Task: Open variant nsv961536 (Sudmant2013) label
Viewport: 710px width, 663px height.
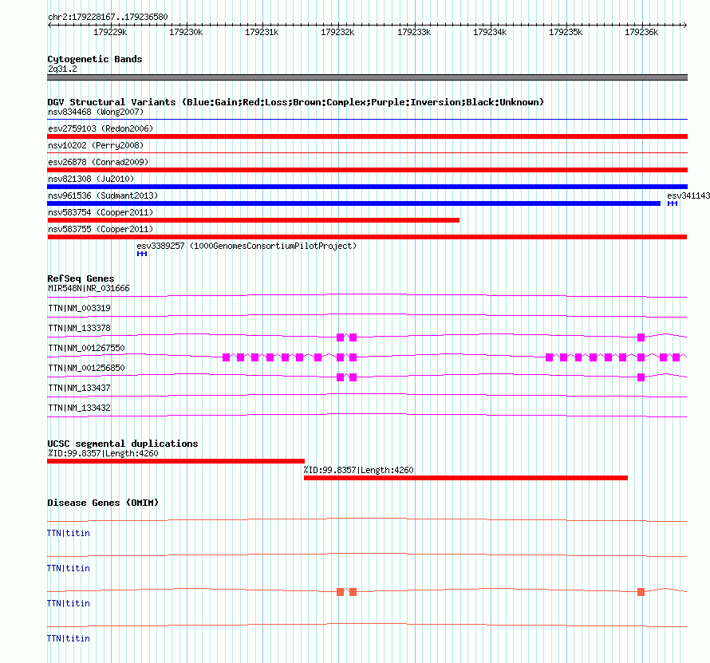Action: pos(103,195)
